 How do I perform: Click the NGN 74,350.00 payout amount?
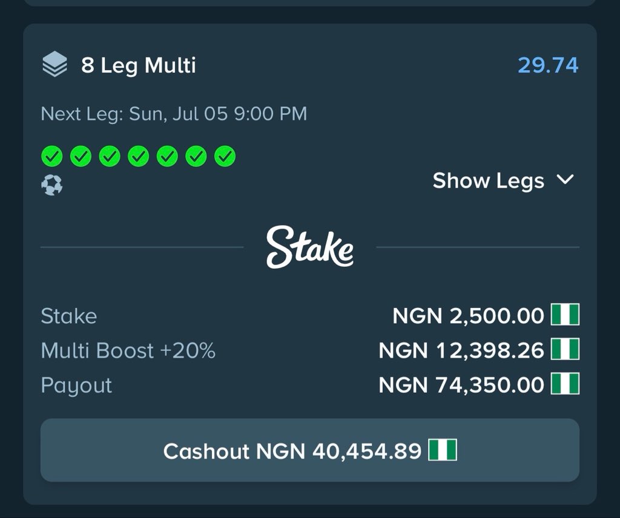coord(461,385)
